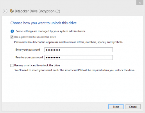This screenshot has height=113, width=145.
Task: Click the masked dots in the first password box
Action: pyautogui.click(x=53, y=50)
